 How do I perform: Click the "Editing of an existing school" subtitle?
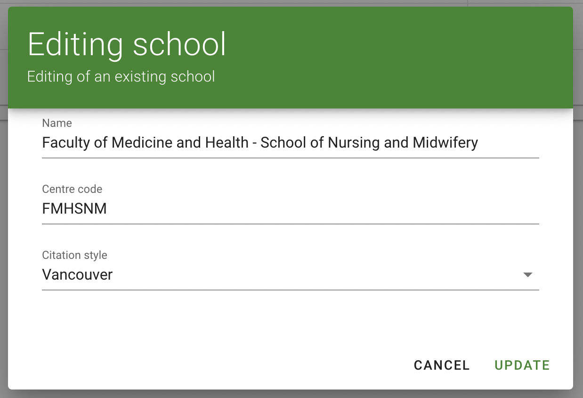coord(121,76)
